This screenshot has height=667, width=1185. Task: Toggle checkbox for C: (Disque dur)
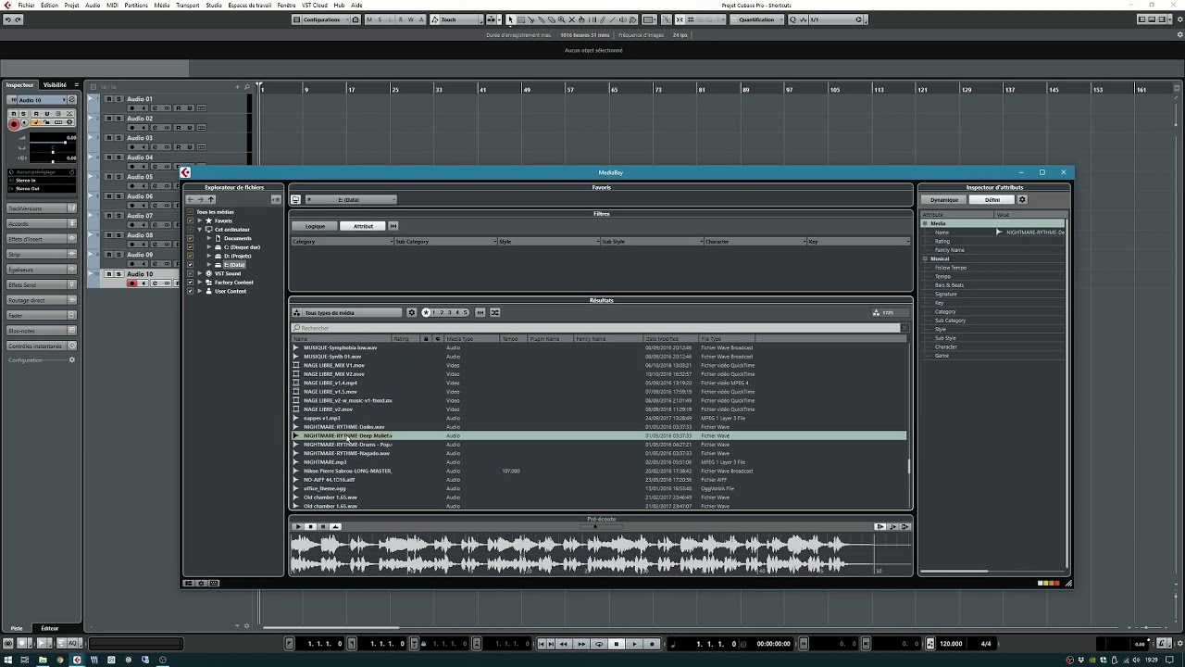click(x=190, y=247)
